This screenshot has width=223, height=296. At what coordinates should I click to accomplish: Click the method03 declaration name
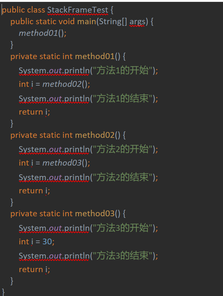click(95, 214)
